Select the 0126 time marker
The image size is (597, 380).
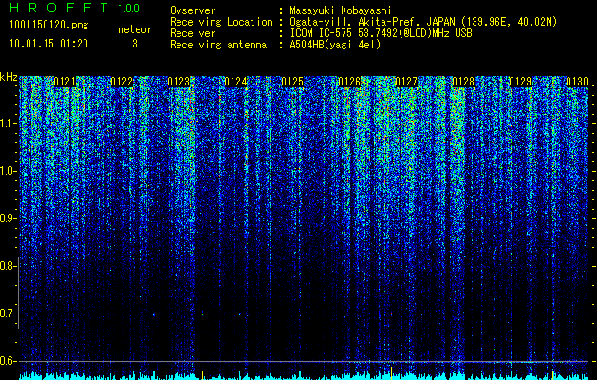[349, 82]
